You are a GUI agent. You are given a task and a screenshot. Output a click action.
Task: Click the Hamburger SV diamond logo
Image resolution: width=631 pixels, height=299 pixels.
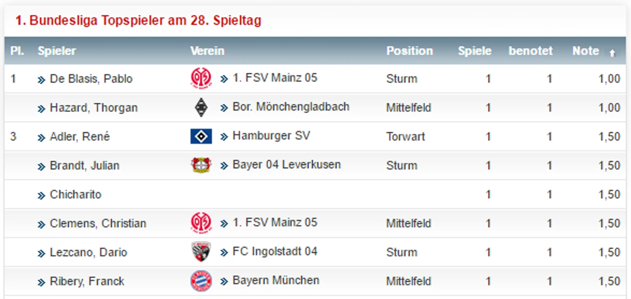coord(201,137)
